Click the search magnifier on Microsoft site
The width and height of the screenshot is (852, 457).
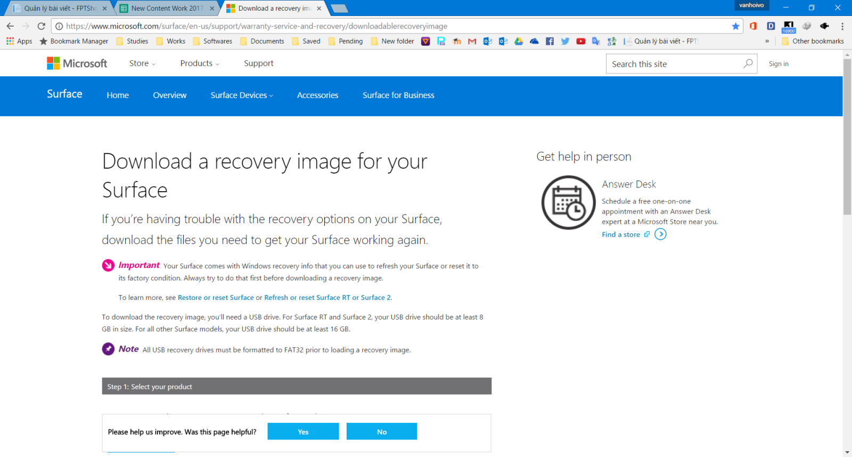point(748,63)
